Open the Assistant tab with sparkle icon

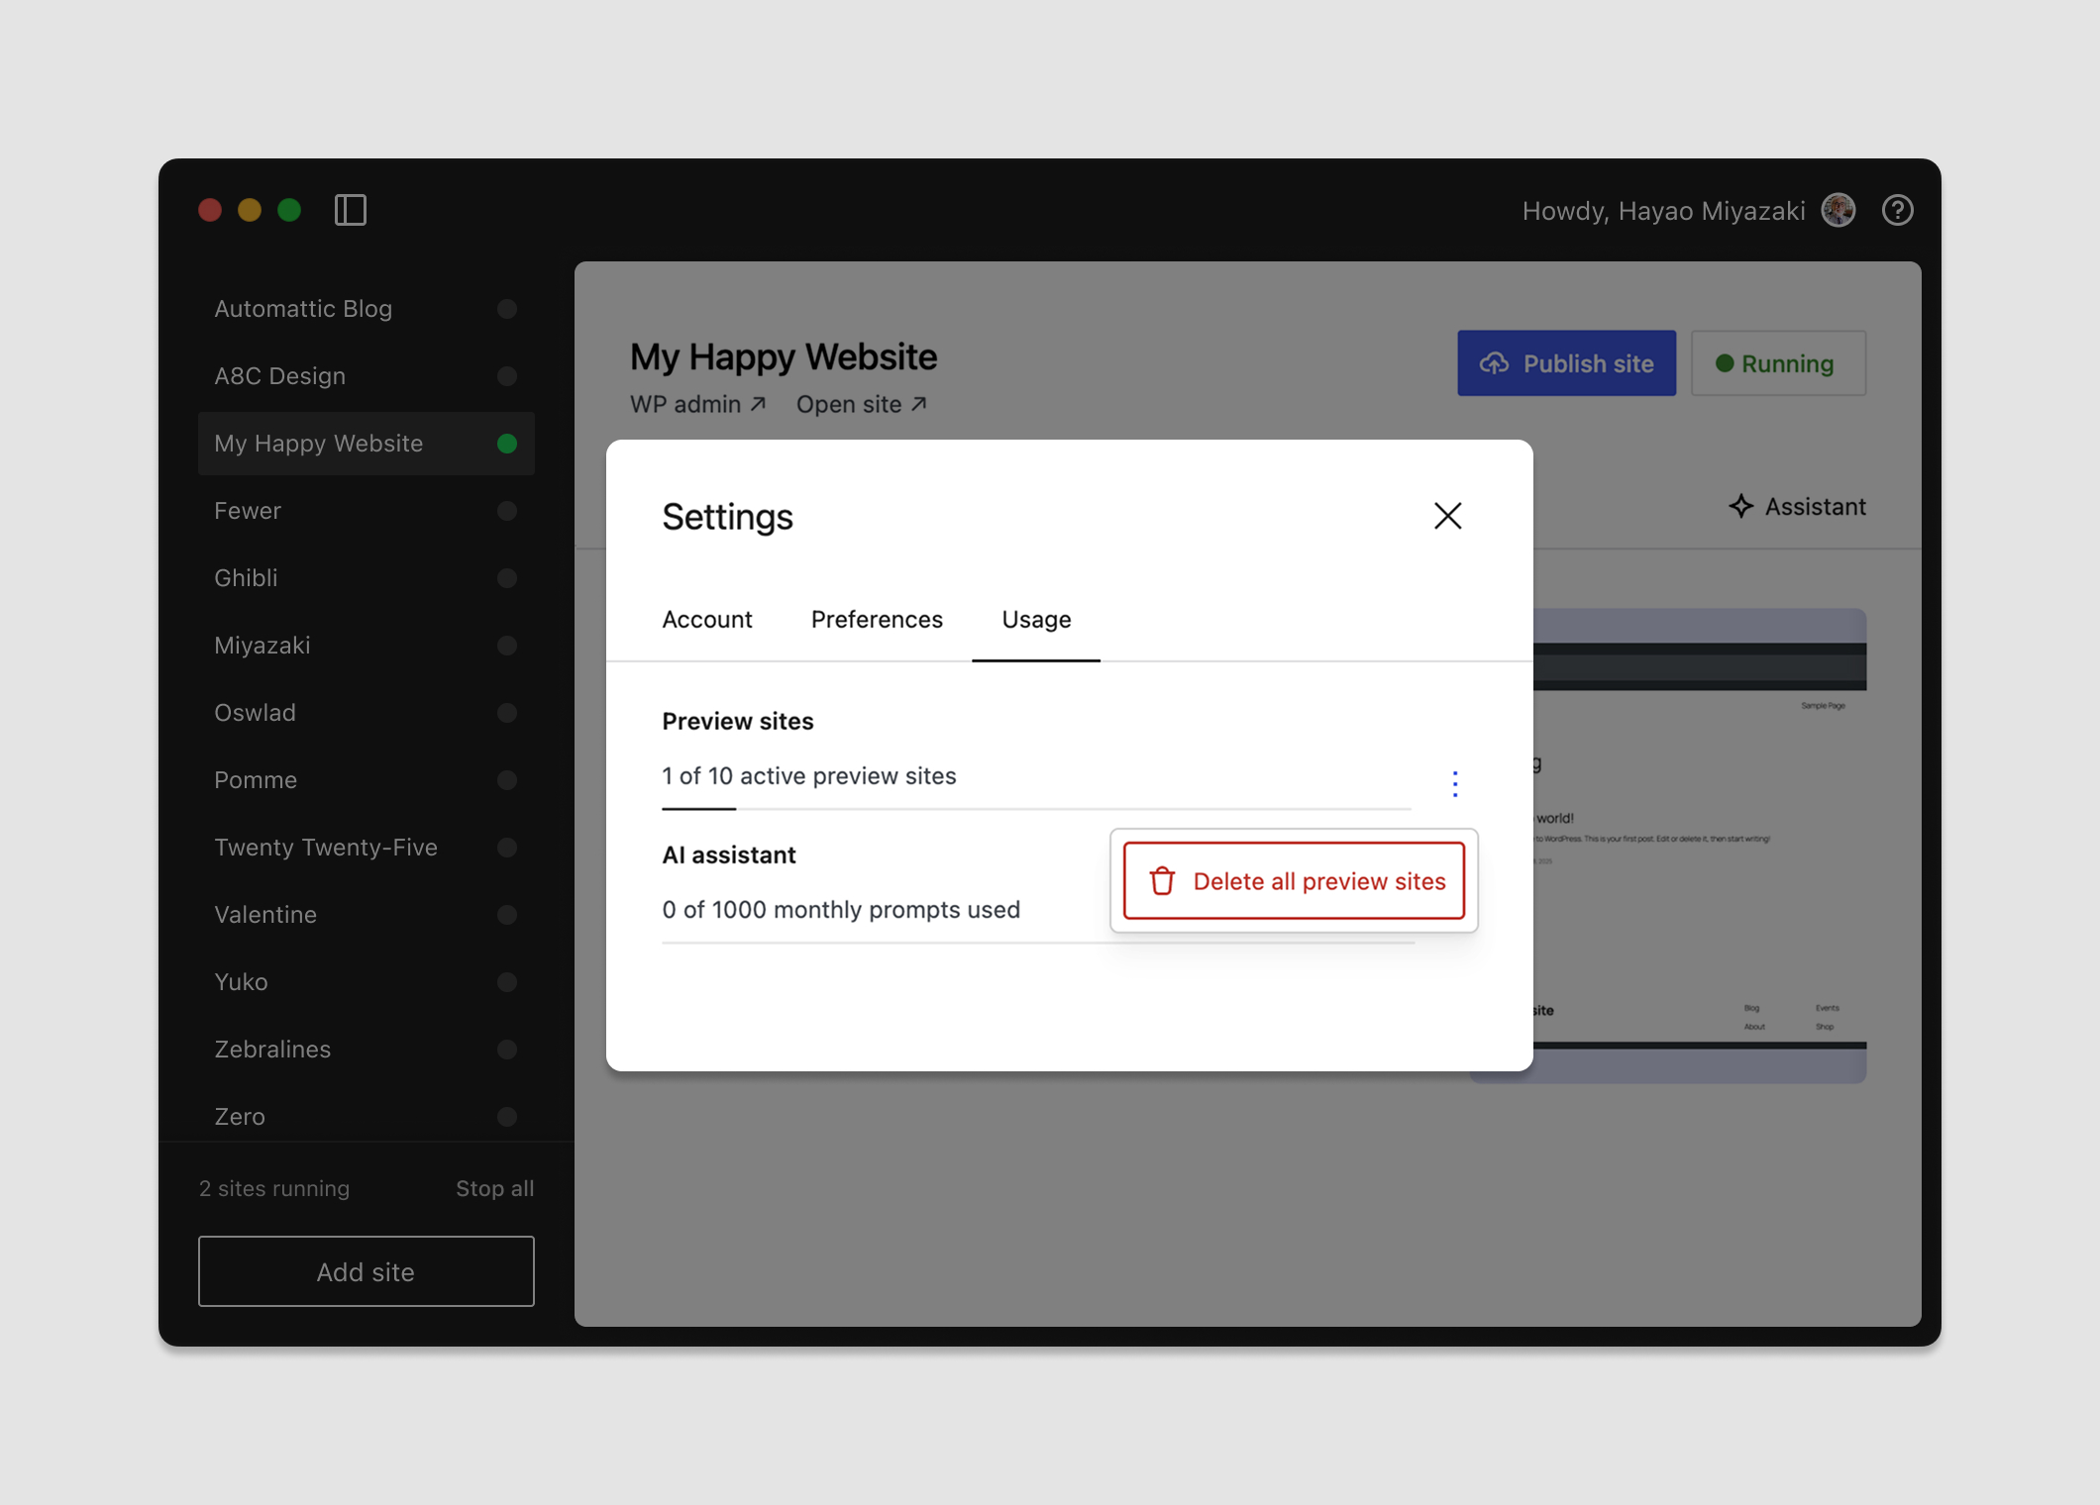click(x=1797, y=507)
